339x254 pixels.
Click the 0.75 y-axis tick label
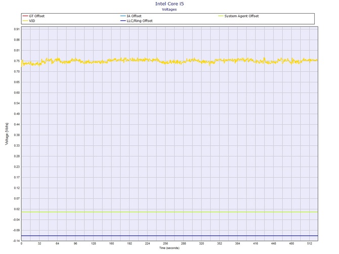[17, 61]
